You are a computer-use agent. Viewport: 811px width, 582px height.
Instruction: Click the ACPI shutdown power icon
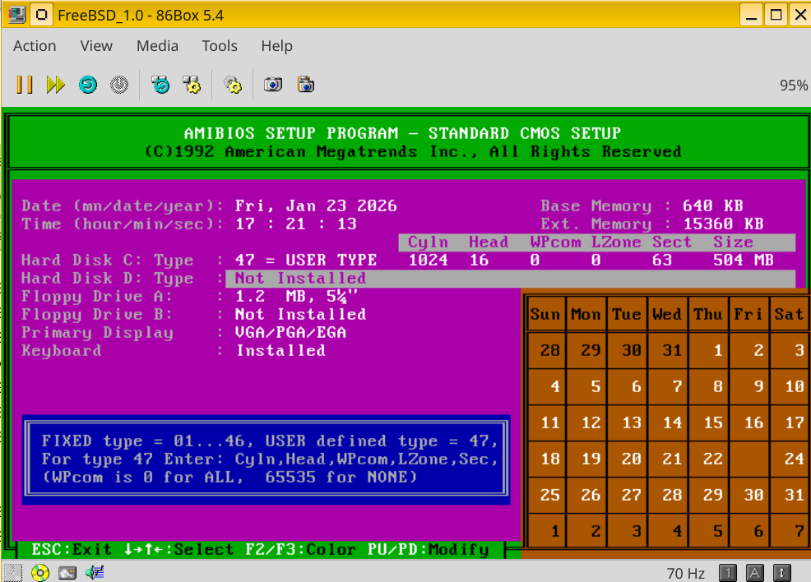(119, 85)
